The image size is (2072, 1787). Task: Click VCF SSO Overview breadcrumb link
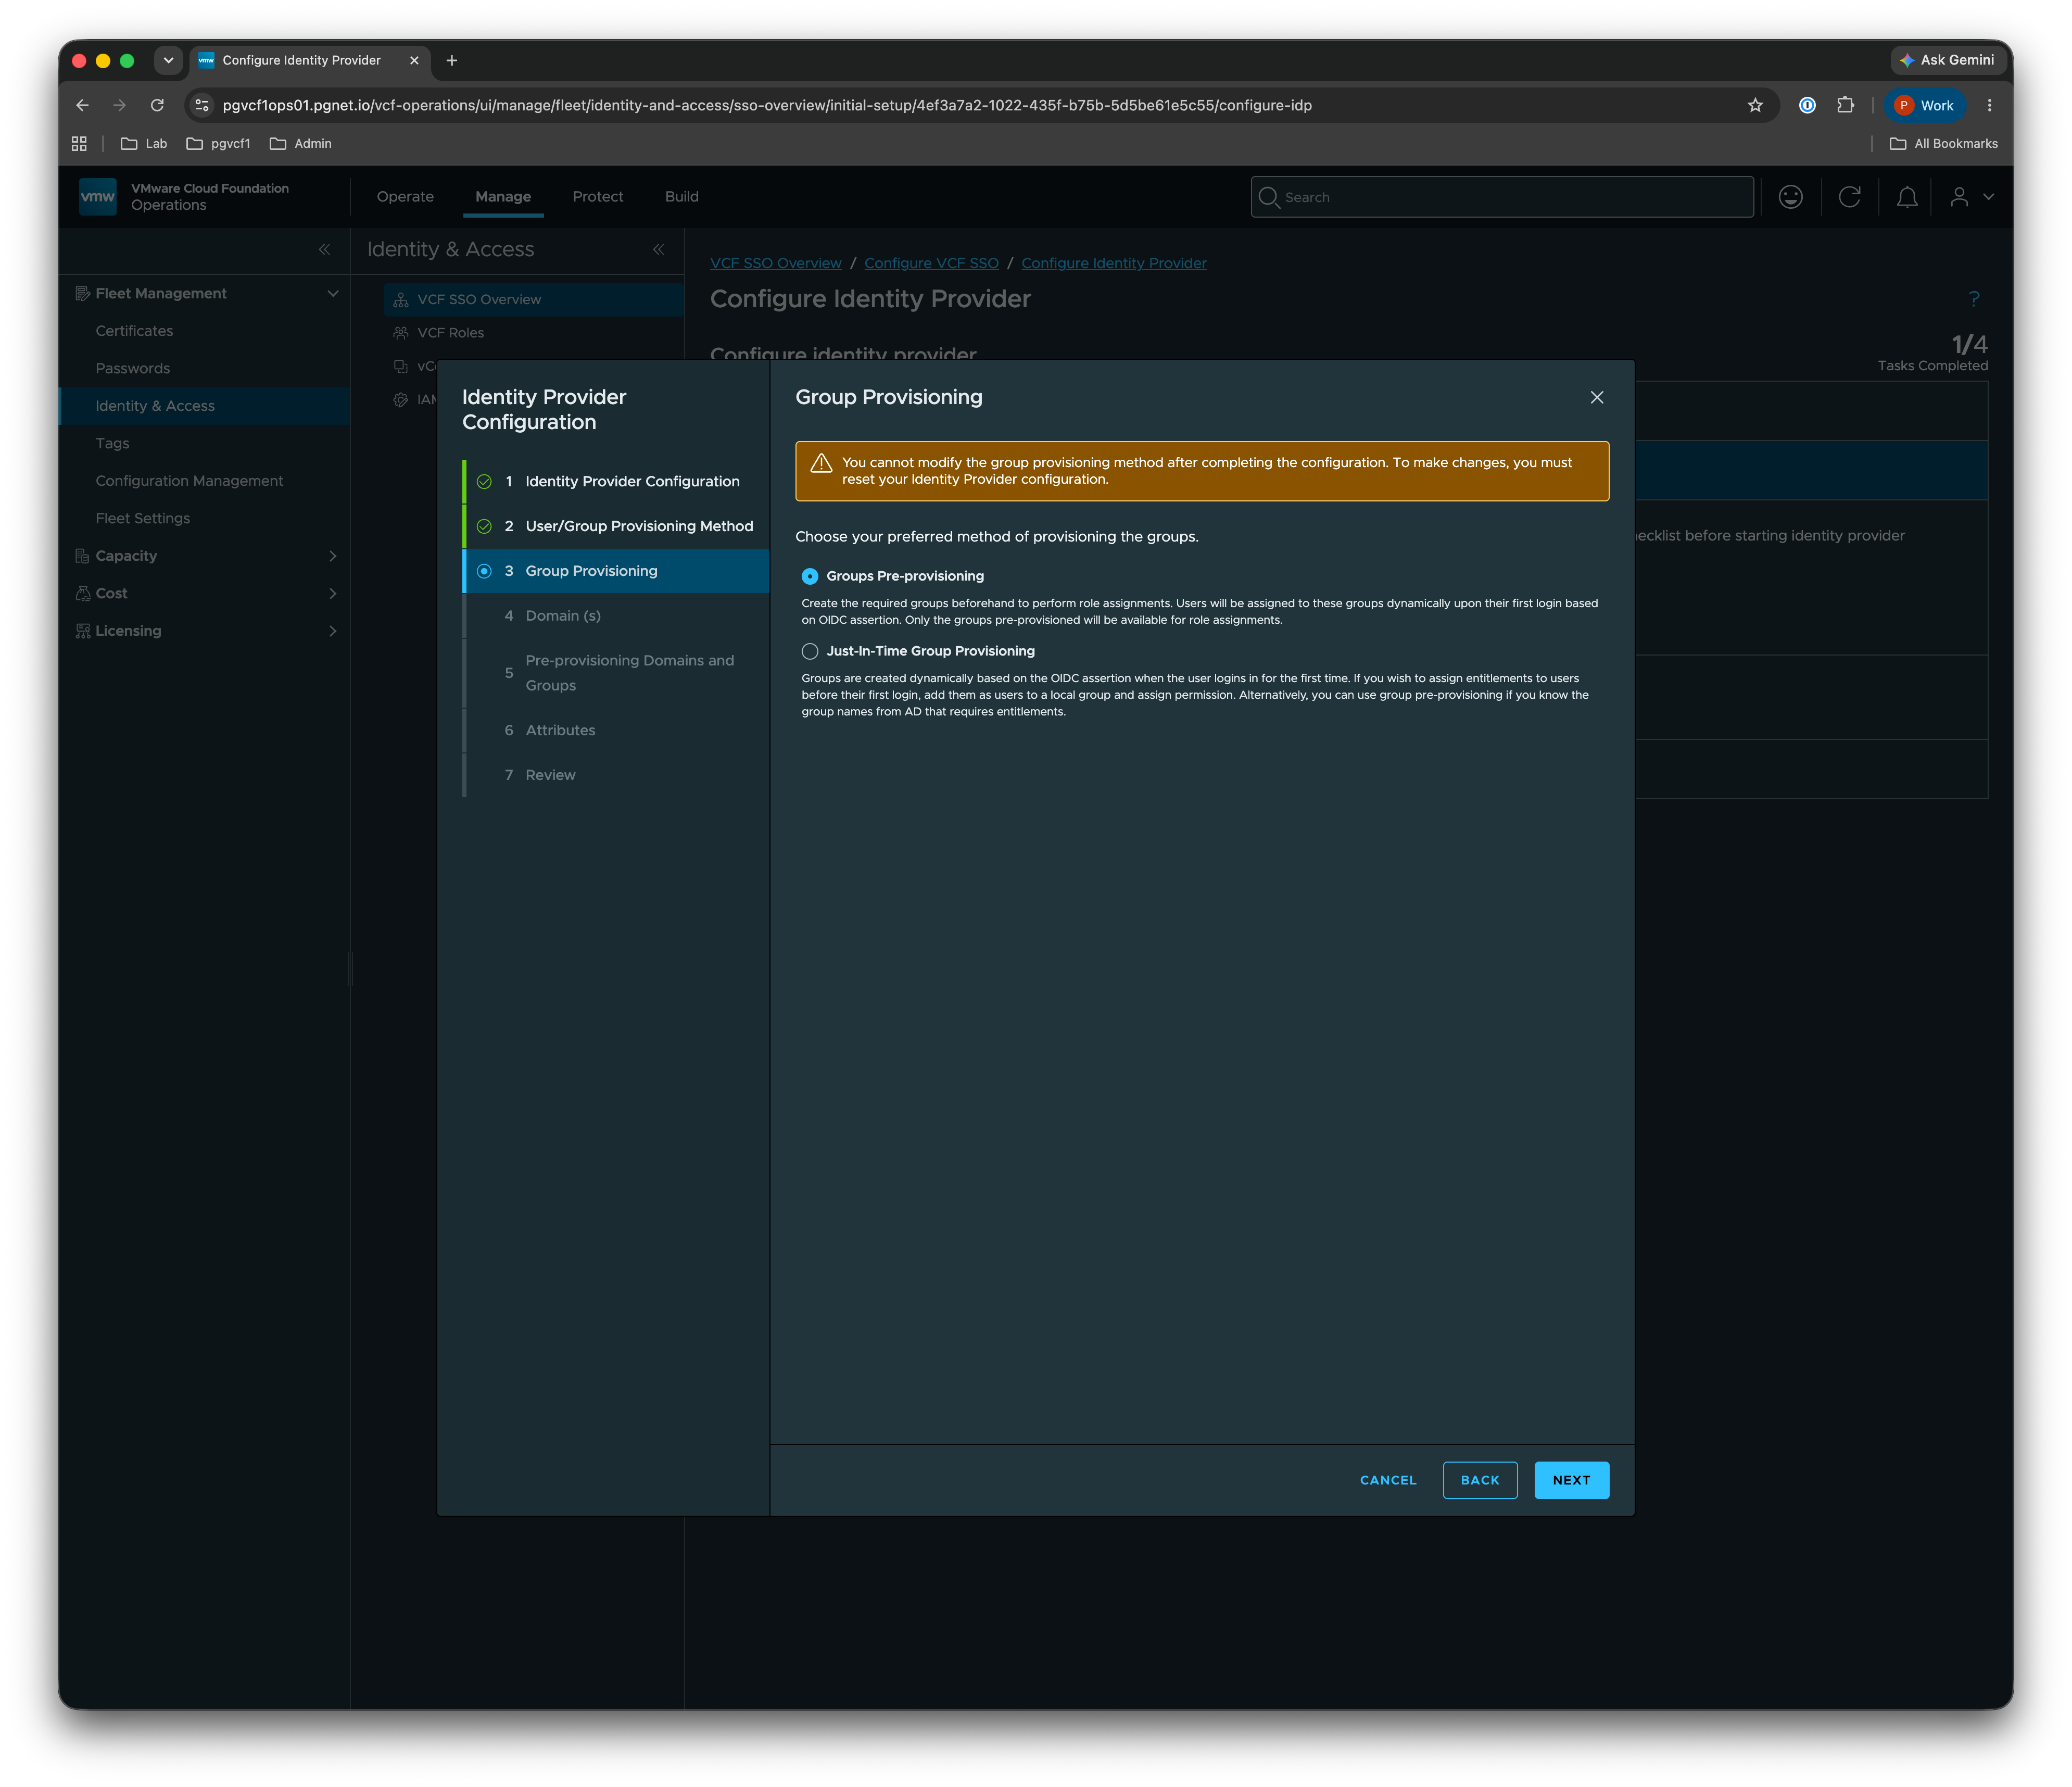click(x=775, y=263)
